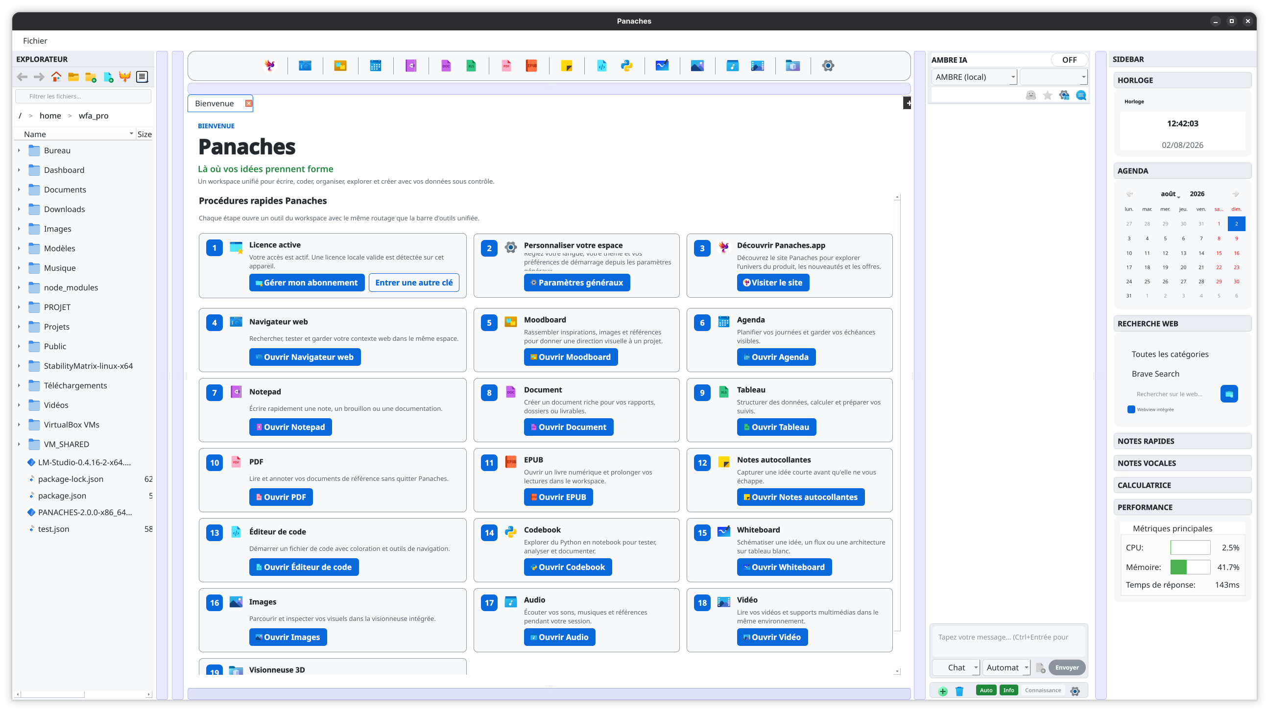Open the Chat mode dropdown
Screen dimensions: 1269x712
click(956, 667)
